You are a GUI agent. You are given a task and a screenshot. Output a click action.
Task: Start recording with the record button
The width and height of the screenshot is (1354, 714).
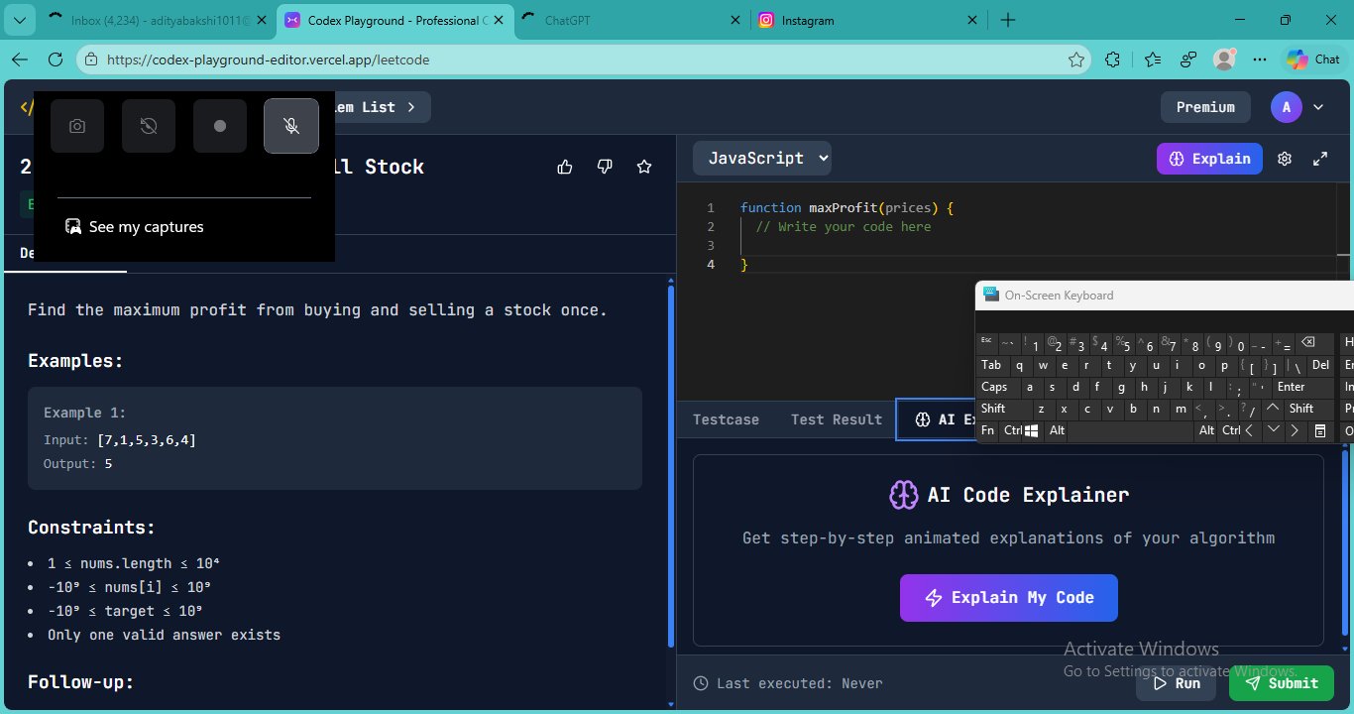[x=220, y=126]
